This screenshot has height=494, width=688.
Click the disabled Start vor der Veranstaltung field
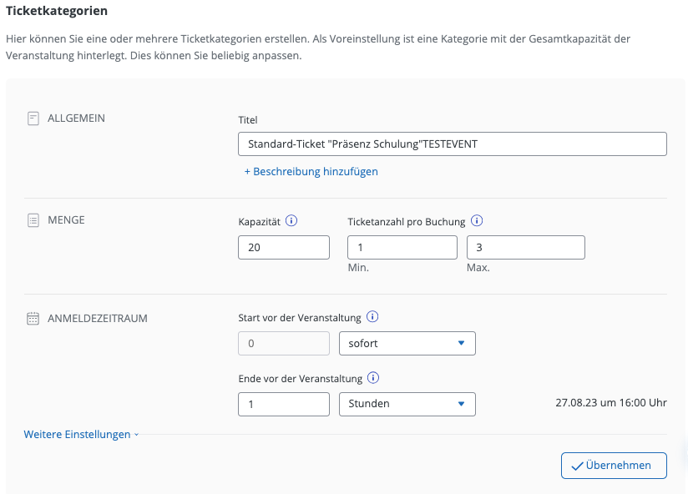[283, 343]
